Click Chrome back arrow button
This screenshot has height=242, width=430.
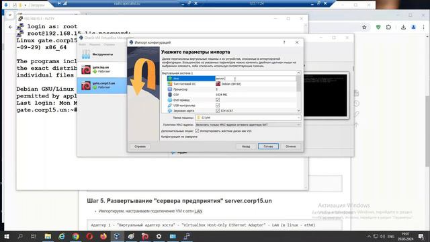pyautogui.click(x=11, y=27)
